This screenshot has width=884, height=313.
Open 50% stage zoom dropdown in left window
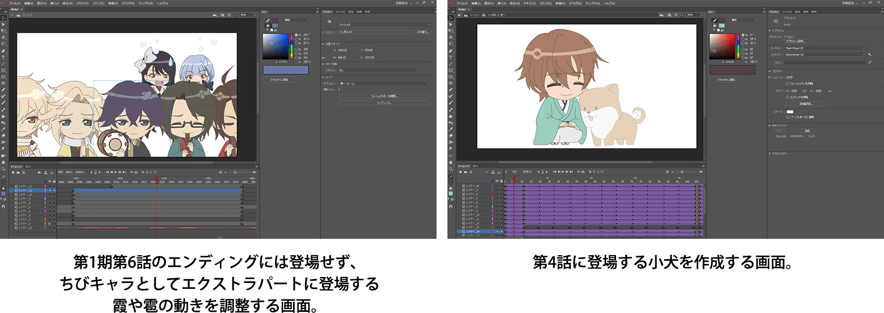248,15
